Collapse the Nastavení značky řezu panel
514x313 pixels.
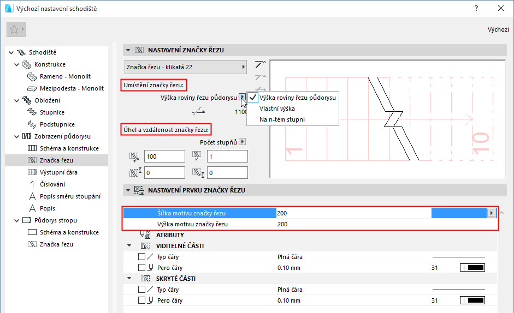(x=128, y=50)
